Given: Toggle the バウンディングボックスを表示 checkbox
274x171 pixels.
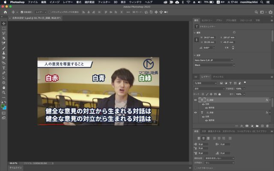Looking at the screenshot, I should pos(50,12).
